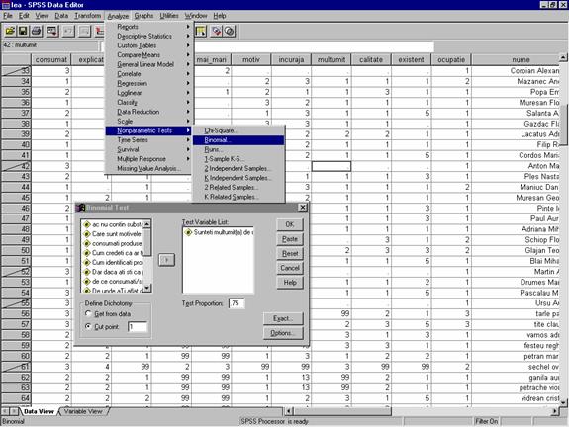Select row number 50 header

(x=17, y=250)
